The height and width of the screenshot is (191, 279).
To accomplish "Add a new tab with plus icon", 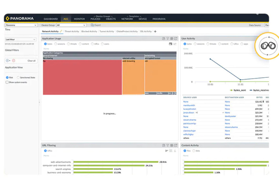I will 155,32.
